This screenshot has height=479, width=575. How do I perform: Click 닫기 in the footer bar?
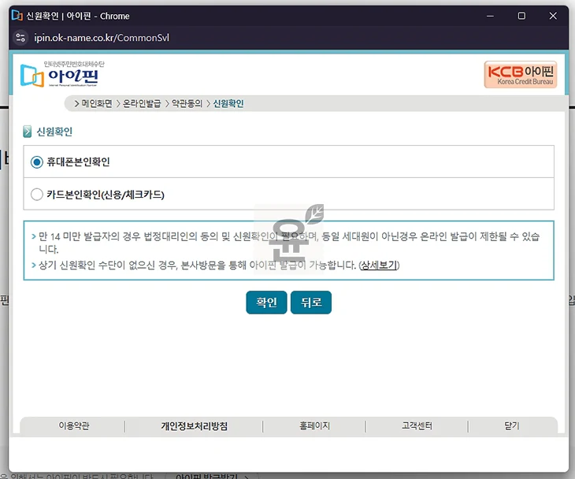click(x=512, y=425)
